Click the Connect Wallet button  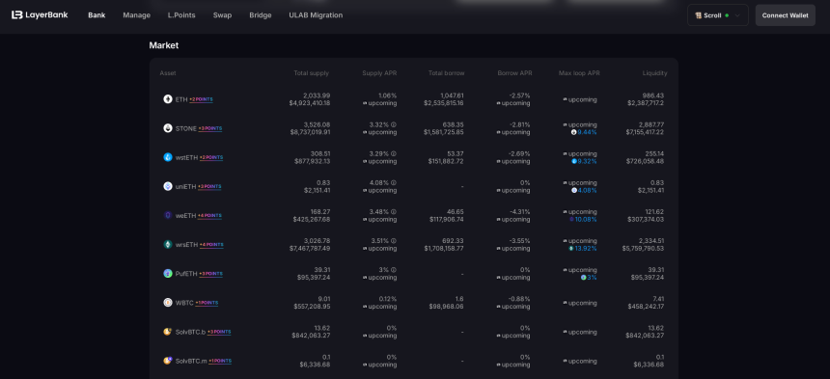click(x=785, y=15)
